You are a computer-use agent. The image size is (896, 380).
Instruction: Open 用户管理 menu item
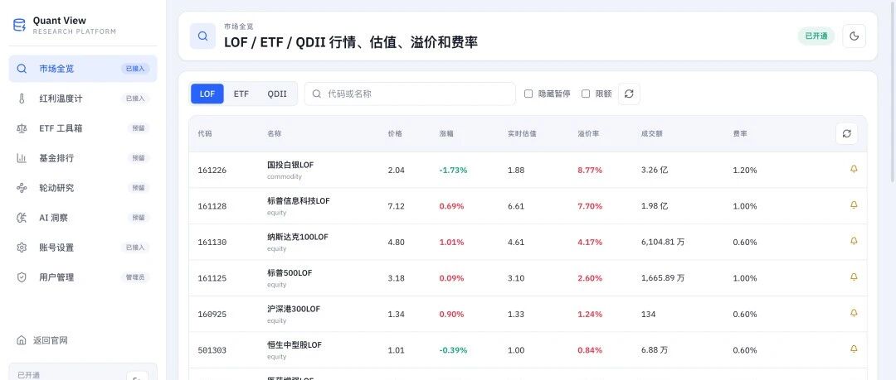(x=83, y=277)
